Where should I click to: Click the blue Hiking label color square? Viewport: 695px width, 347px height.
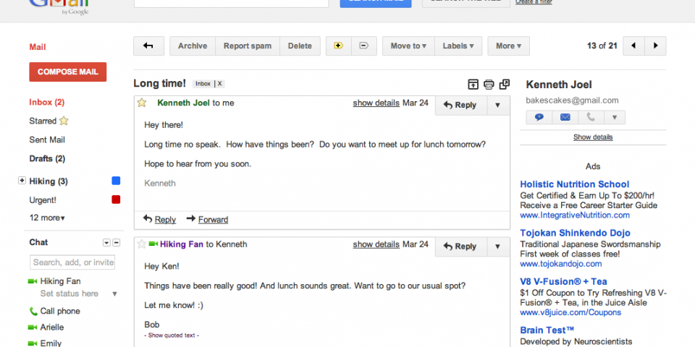[116, 181]
